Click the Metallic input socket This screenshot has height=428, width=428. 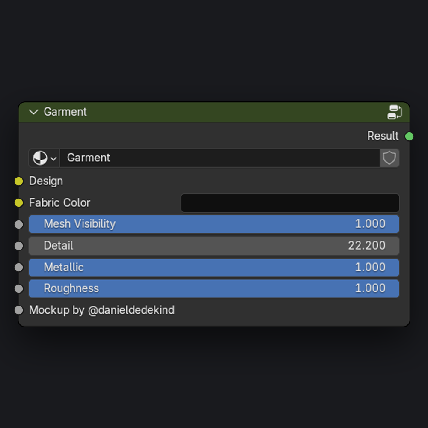[18, 267]
